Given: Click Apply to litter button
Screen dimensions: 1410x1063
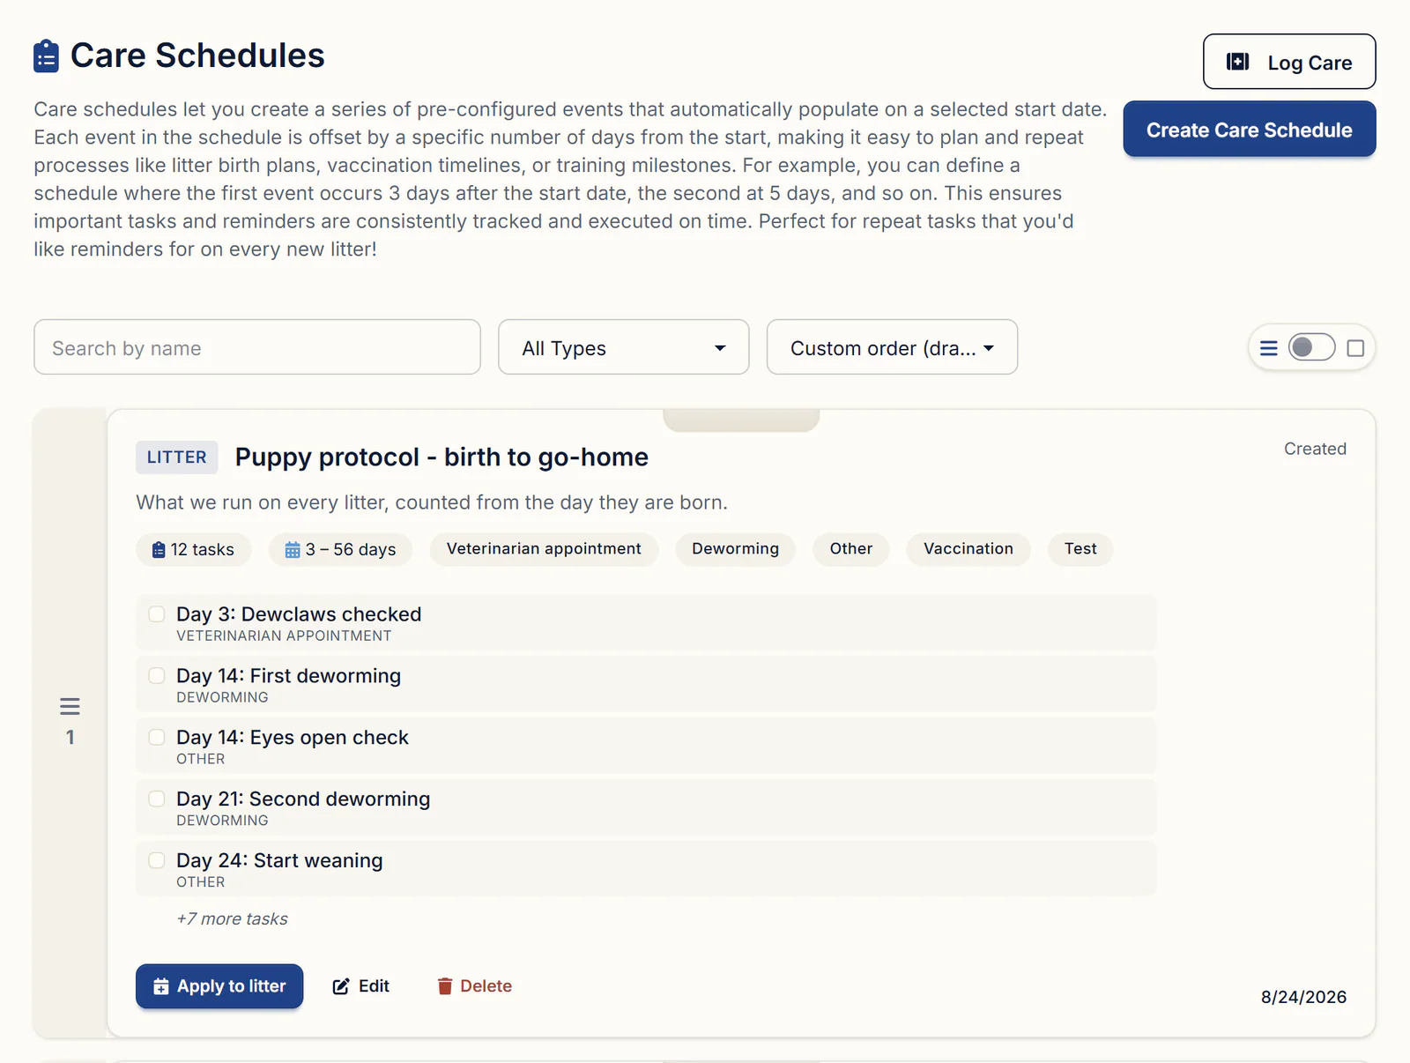Looking at the screenshot, I should coord(219,986).
